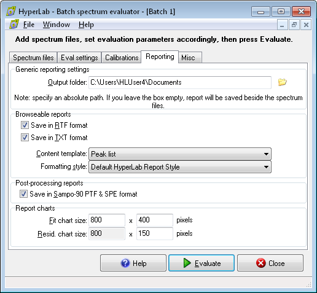Open the Window menu
This screenshot has width=317, height=293.
57,25
